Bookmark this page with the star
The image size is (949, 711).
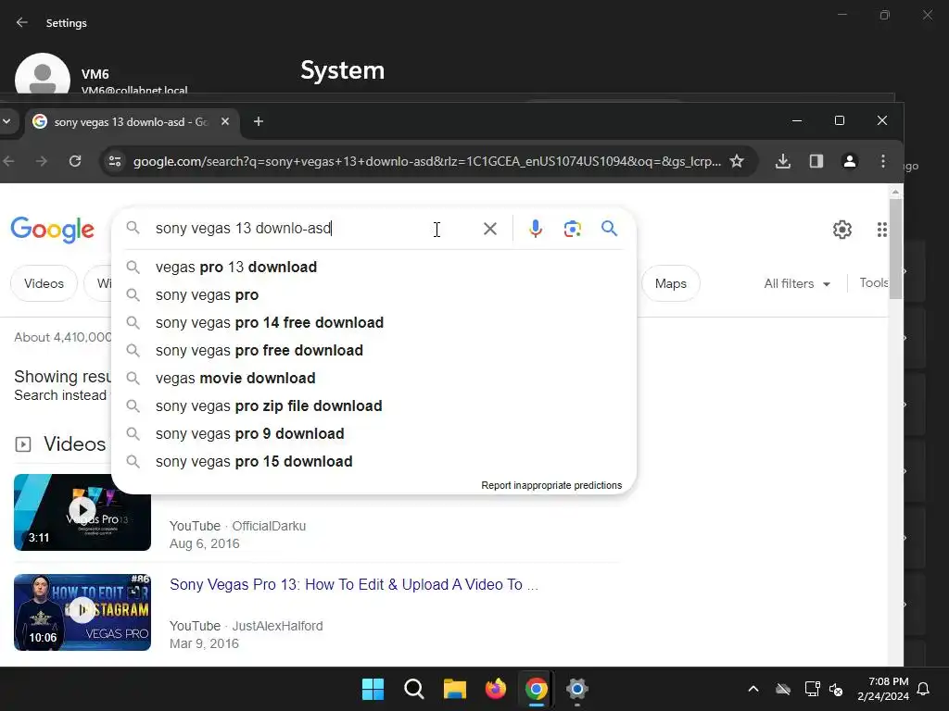coord(737,161)
